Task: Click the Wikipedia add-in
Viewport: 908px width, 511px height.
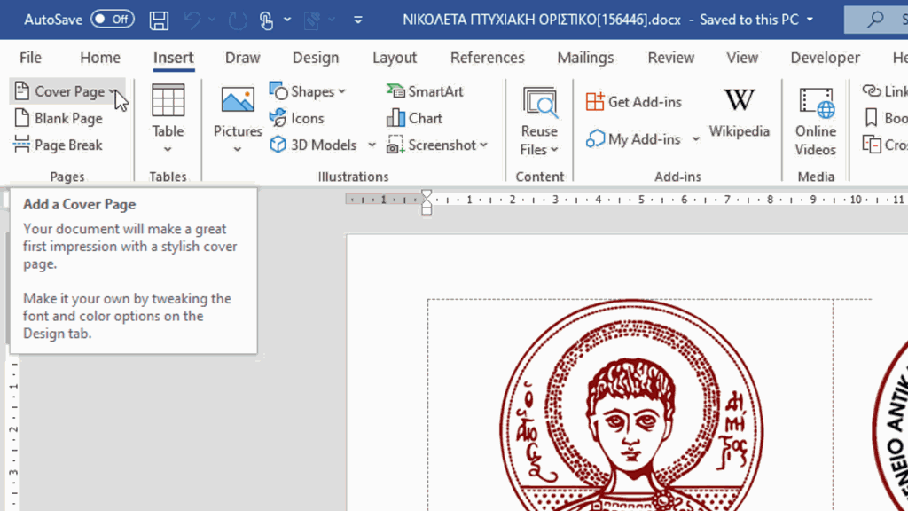Action: [740, 114]
